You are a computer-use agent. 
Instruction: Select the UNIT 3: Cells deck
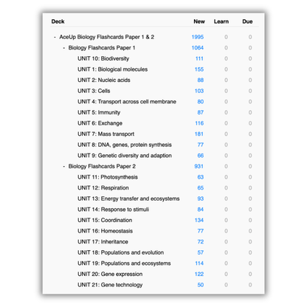coord(94,91)
